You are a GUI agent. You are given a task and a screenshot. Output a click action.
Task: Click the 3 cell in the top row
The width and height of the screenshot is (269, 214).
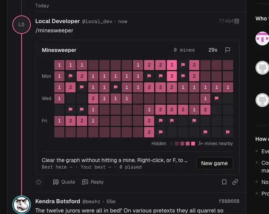coord(172,65)
